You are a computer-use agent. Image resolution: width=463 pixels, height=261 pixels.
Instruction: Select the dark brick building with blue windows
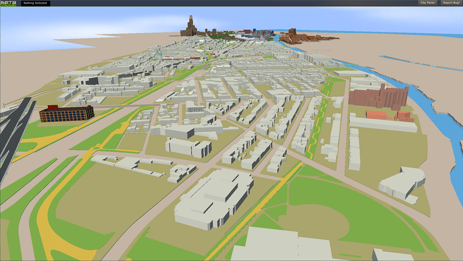coord(67,113)
